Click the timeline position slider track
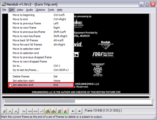 click(x=77, y=101)
